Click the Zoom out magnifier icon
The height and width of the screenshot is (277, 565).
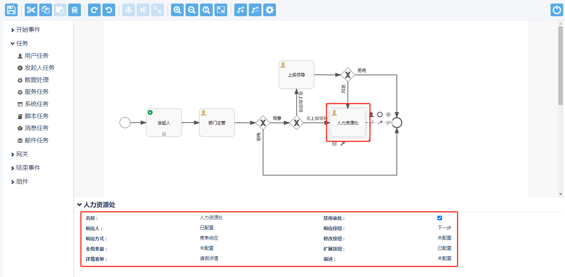[x=192, y=10]
